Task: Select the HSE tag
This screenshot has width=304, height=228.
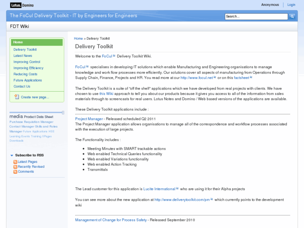Action: (51, 131)
